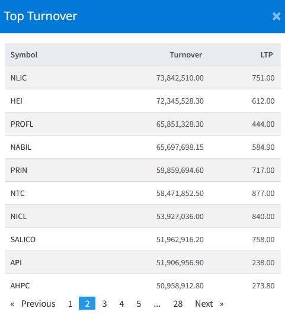Jump to page 3
Viewport: 285px width, 315px height.
coord(104,304)
